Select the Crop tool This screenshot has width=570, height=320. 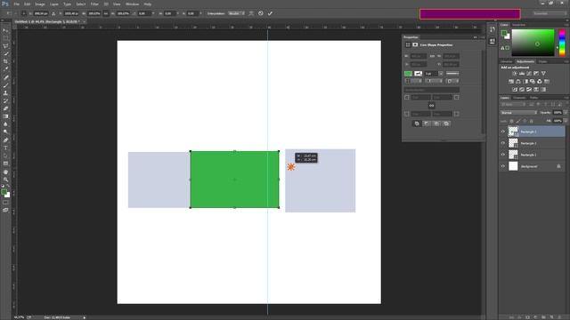(5, 61)
